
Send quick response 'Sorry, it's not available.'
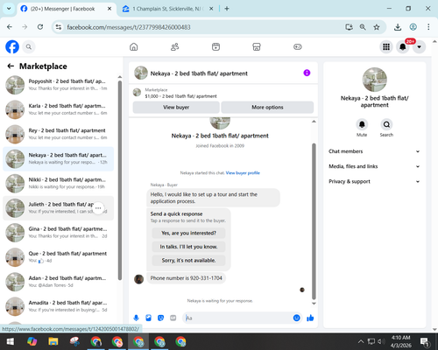tap(188, 261)
